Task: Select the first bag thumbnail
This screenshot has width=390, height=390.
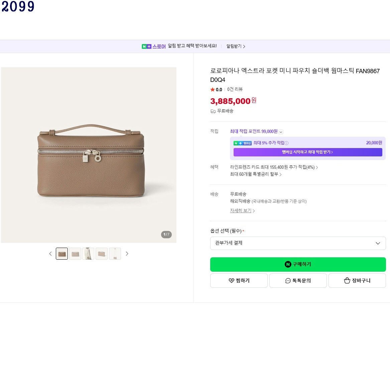Action: [x=62, y=254]
